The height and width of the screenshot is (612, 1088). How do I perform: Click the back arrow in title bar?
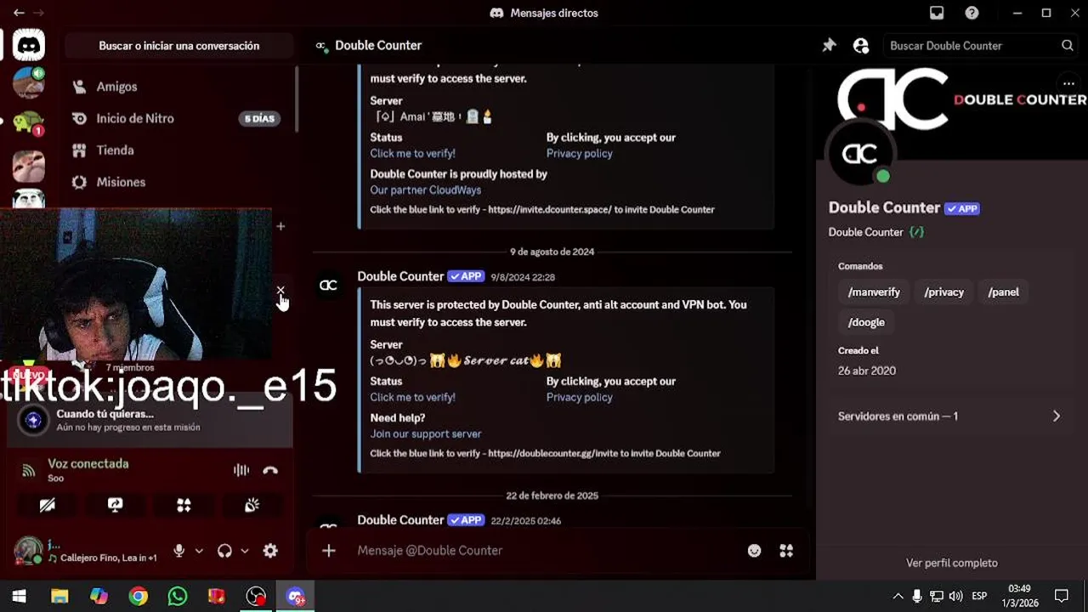[x=19, y=13]
